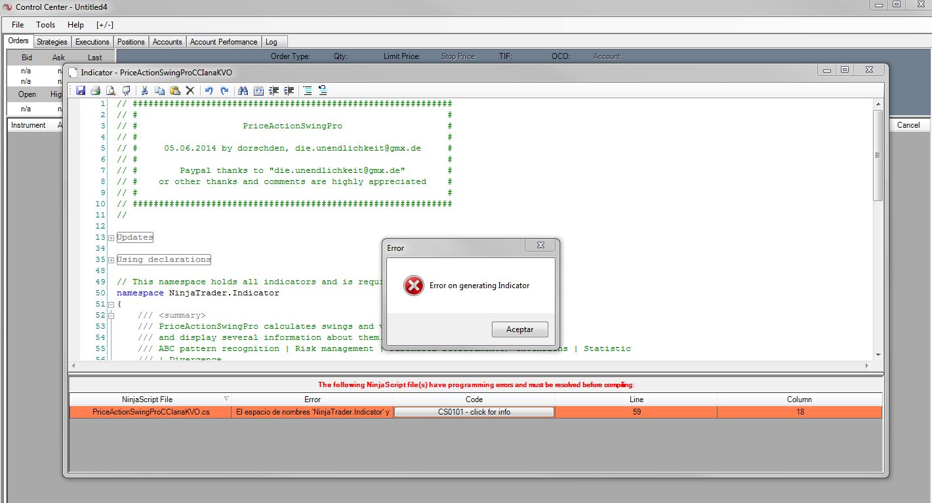Delete selection with the black X icon
This screenshot has width=932, height=503.
click(190, 90)
